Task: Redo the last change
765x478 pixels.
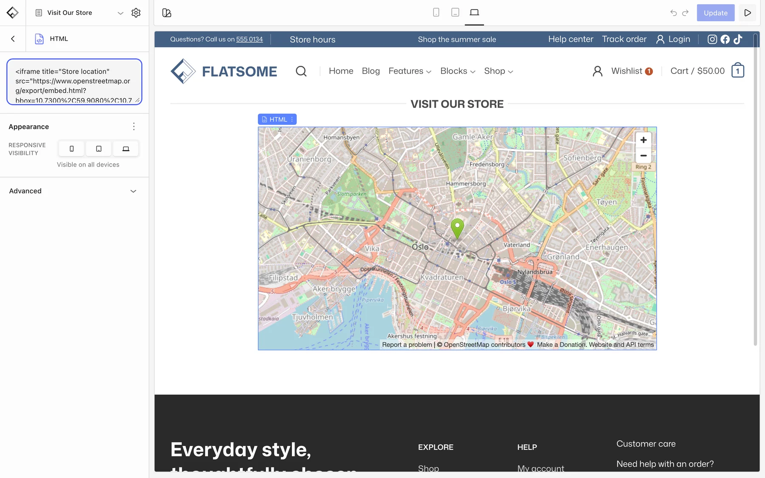Action: tap(685, 13)
